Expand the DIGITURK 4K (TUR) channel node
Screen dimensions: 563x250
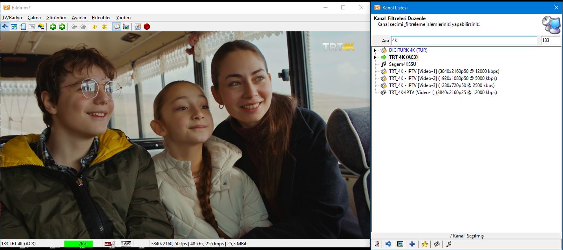(375, 50)
